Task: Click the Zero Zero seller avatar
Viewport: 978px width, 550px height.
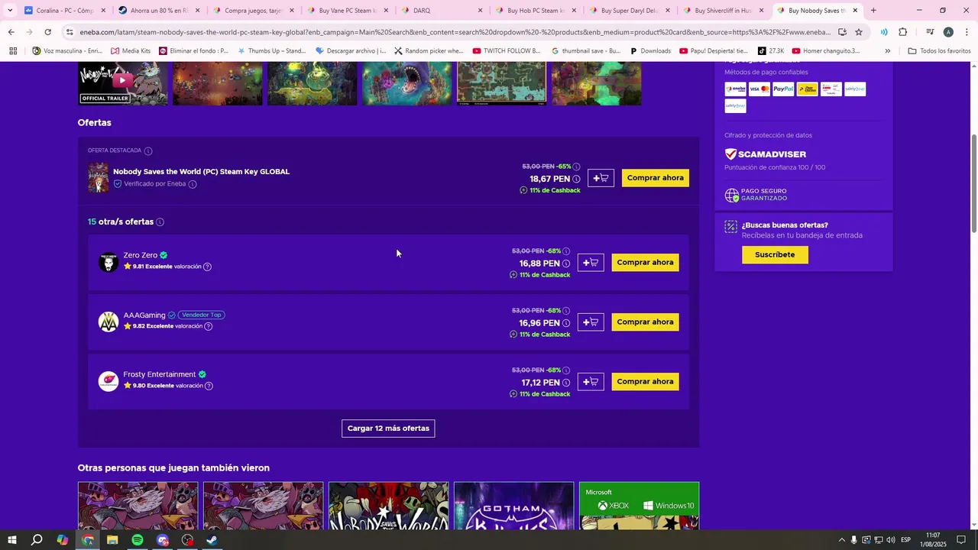Action: (x=108, y=262)
